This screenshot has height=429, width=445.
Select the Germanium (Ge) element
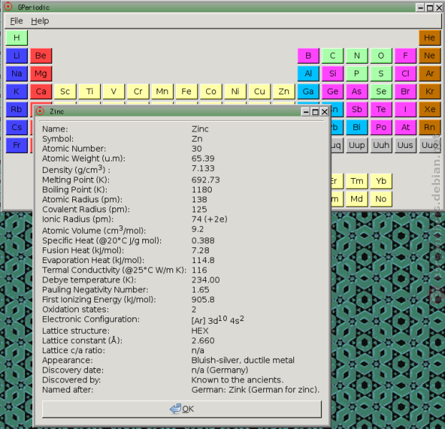pos(333,92)
